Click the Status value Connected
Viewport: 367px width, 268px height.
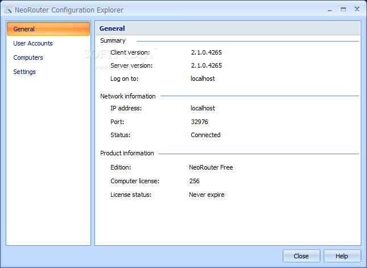point(205,135)
